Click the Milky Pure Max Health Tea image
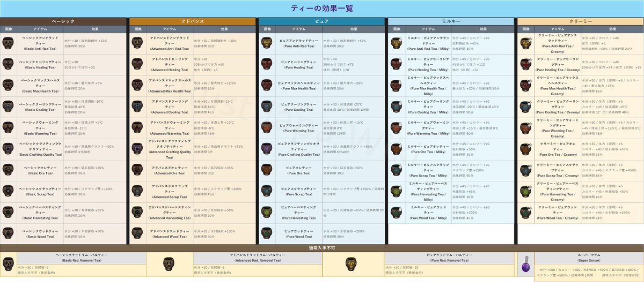 pos(396,85)
